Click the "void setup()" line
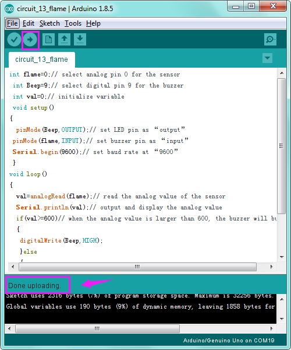 tap(33, 107)
